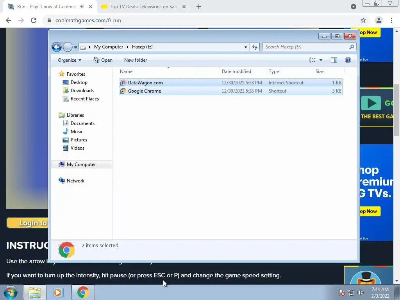
Task: Click the Shop Now ad button at top
Action: [x=370, y=32]
